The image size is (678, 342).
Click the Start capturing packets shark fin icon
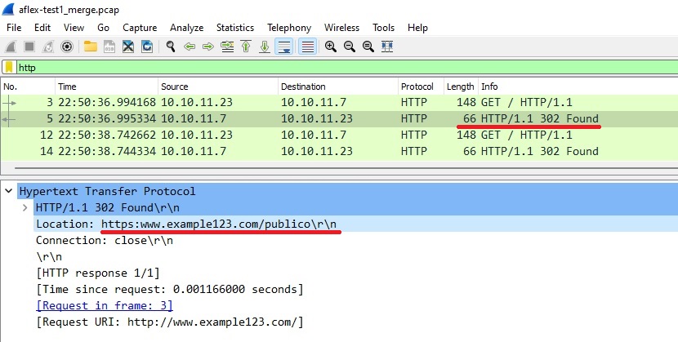(11, 47)
